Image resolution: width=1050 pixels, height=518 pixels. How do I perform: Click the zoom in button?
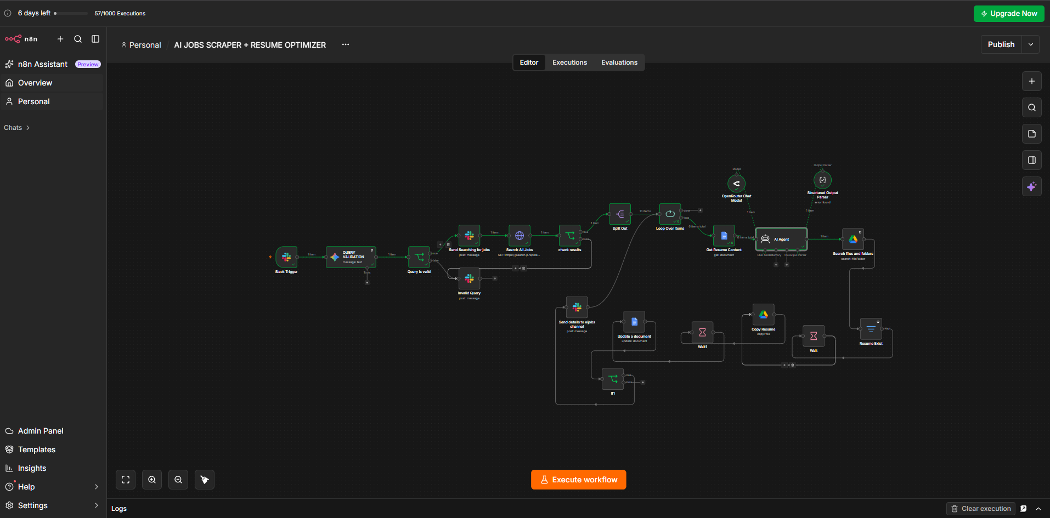point(152,480)
